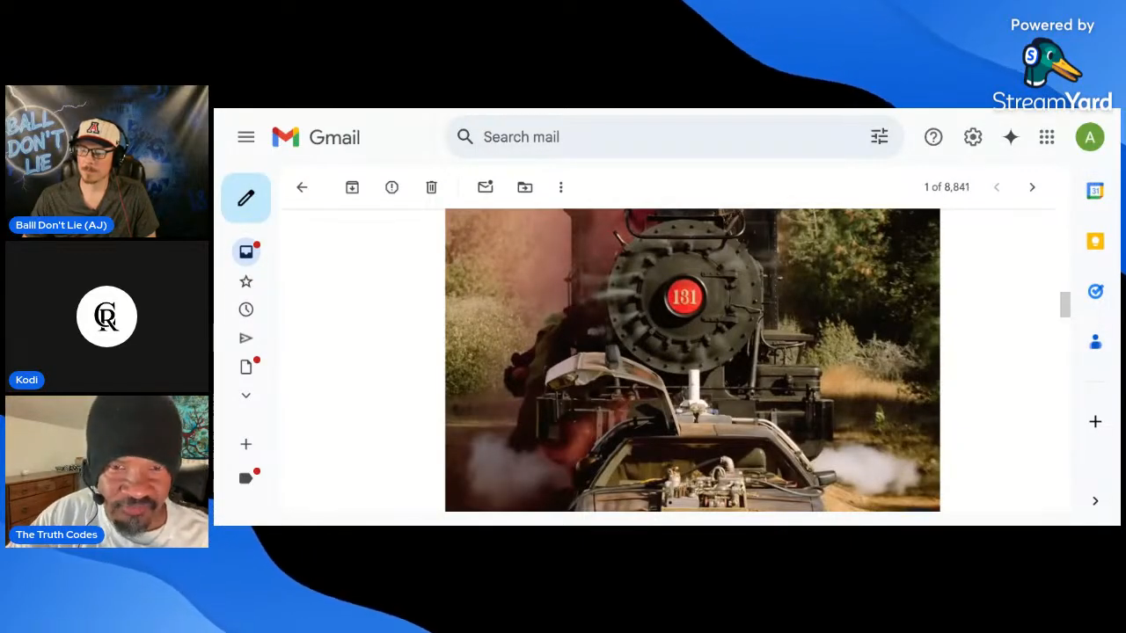Open Contacts side panel
This screenshot has width=1126, height=633.
pos(1095,342)
